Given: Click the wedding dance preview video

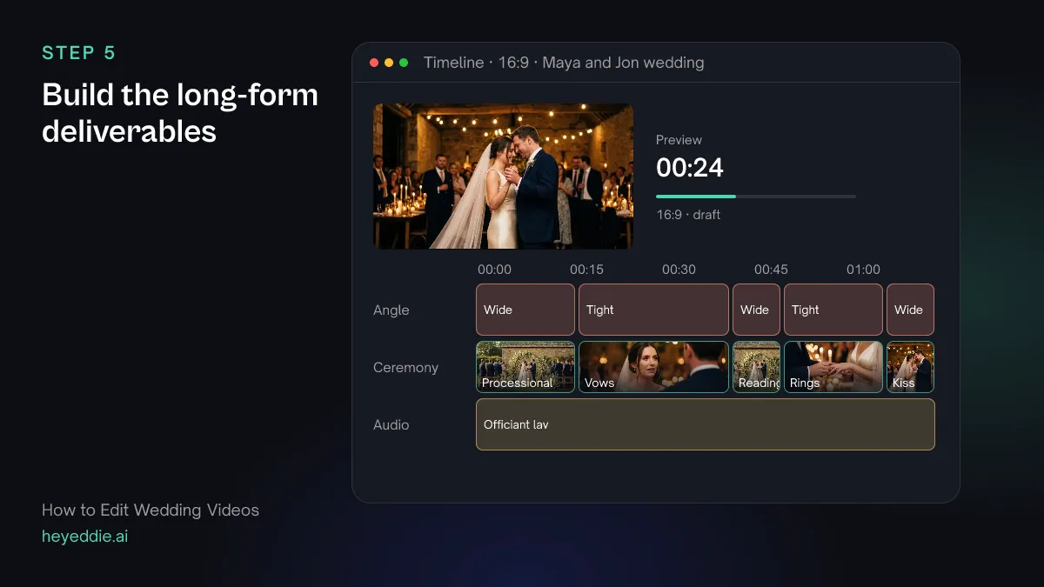Looking at the screenshot, I should coord(504,177).
